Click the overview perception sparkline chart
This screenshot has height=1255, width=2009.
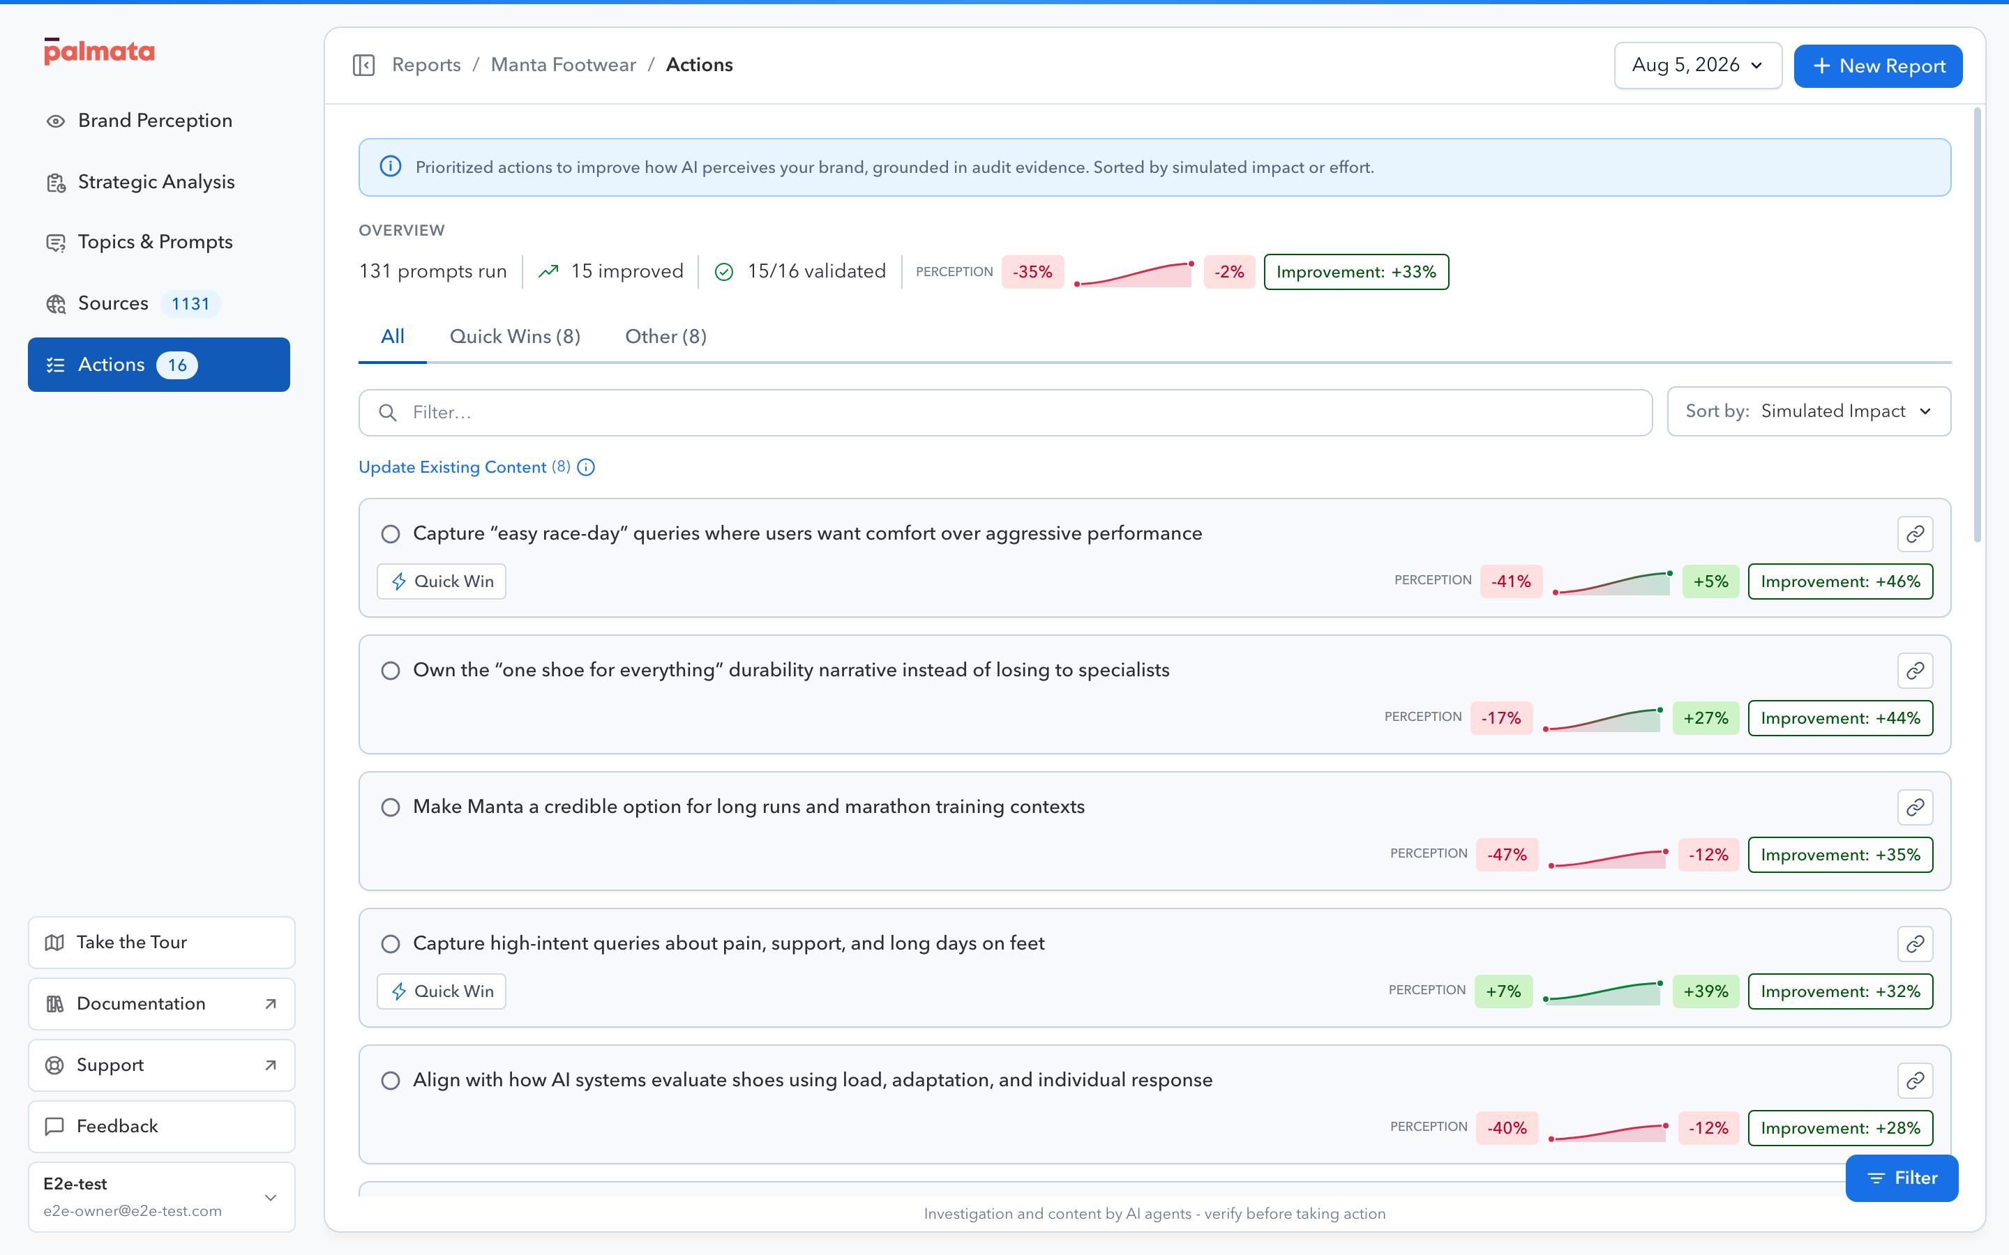pyautogui.click(x=1134, y=273)
